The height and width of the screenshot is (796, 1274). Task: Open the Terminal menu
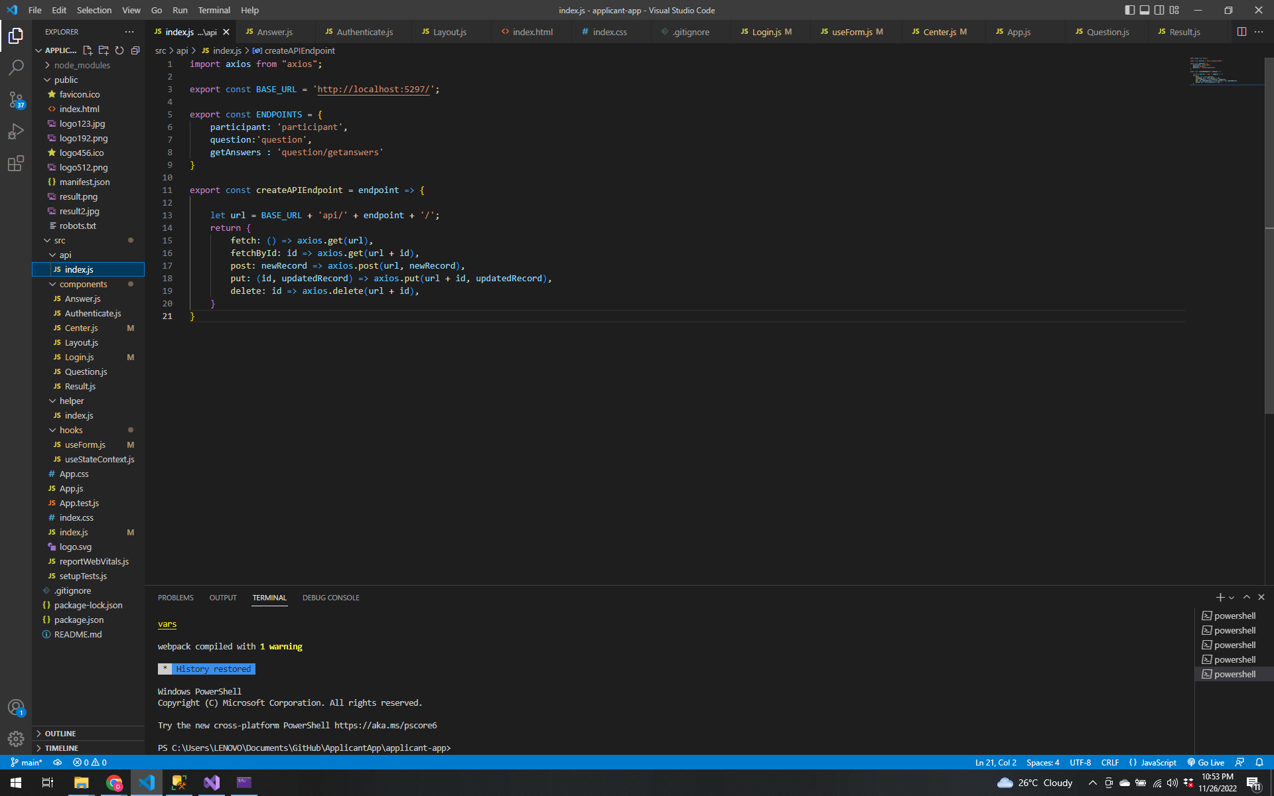click(x=214, y=10)
